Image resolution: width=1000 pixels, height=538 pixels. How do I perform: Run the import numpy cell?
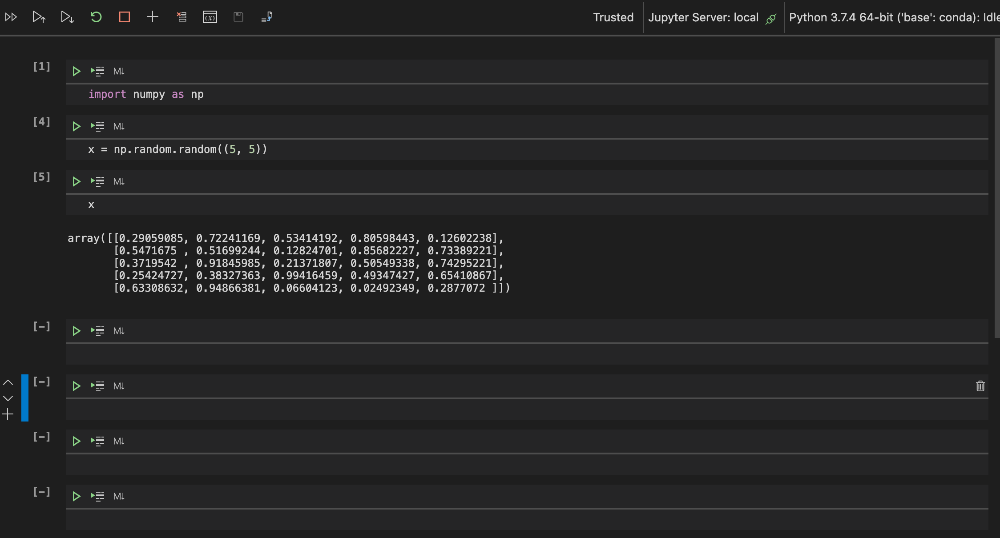[77, 71]
